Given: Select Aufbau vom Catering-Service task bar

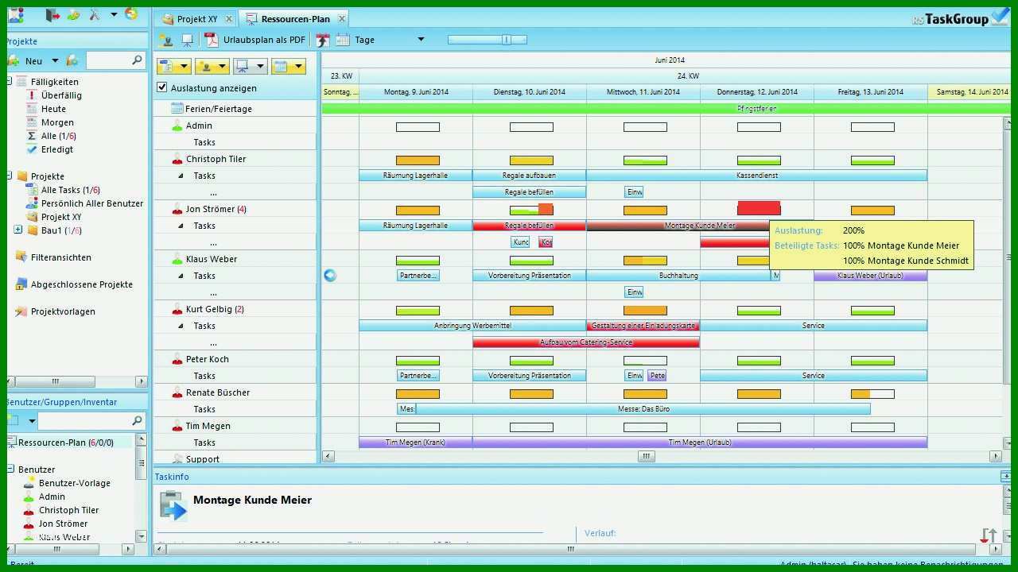Looking at the screenshot, I should click(x=586, y=342).
